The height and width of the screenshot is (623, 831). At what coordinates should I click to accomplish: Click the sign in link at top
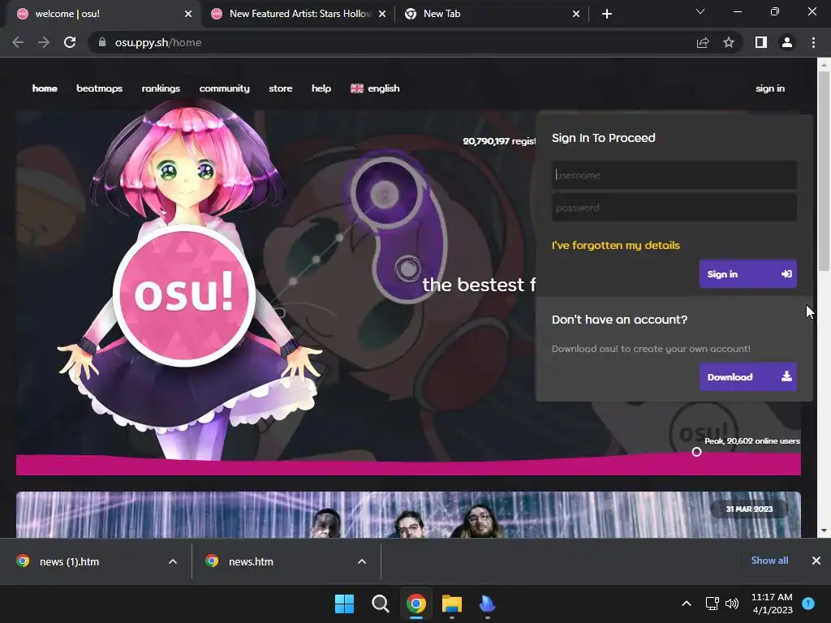(770, 88)
